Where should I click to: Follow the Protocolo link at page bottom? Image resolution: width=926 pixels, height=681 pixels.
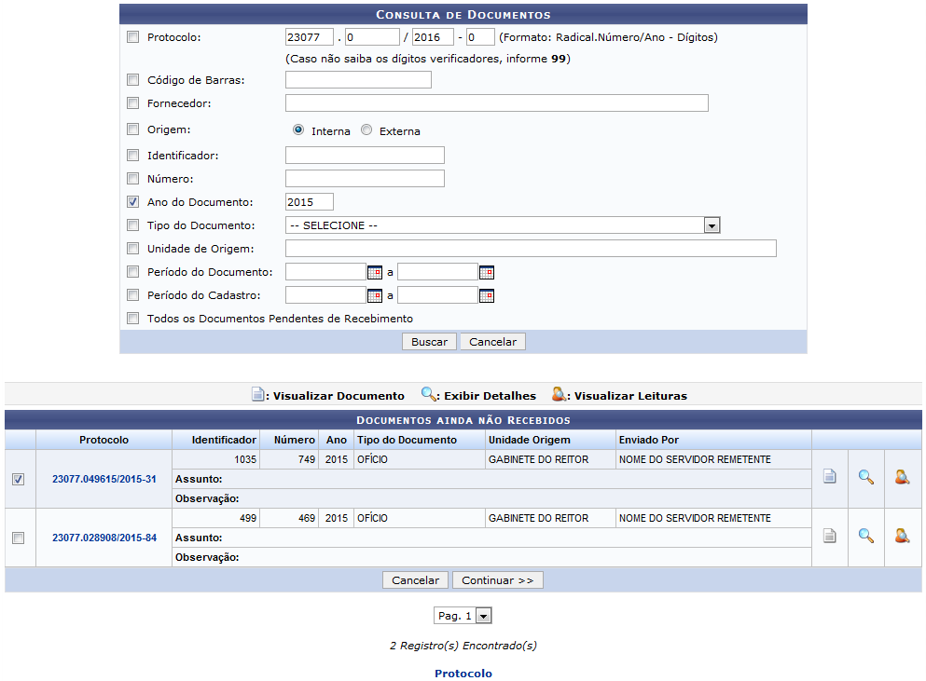click(x=463, y=674)
